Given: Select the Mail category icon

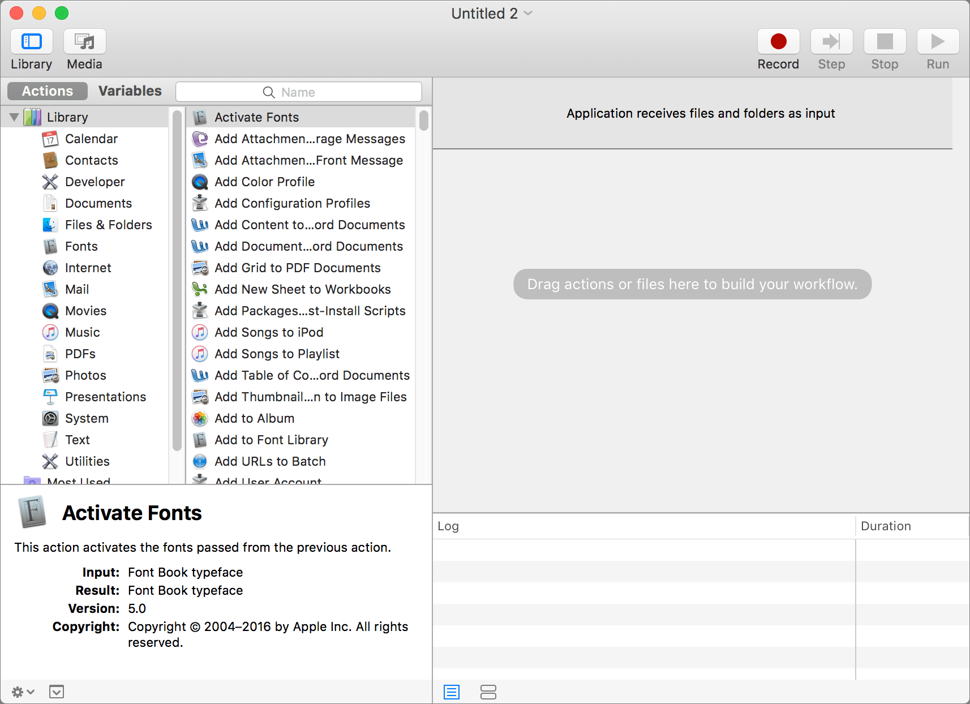Looking at the screenshot, I should pyautogui.click(x=50, y=289).
